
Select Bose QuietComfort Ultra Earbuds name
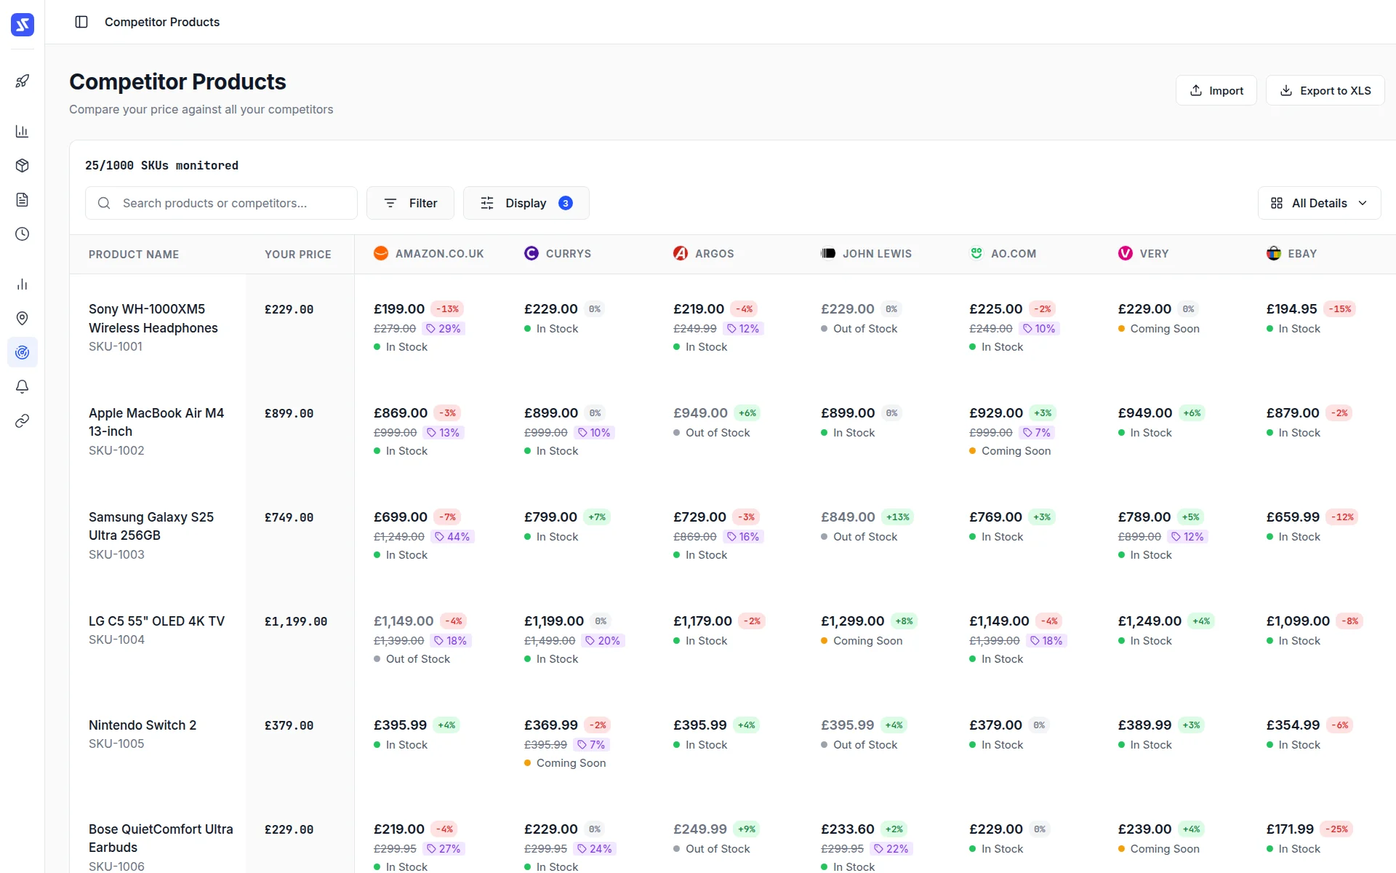(161, 838)
